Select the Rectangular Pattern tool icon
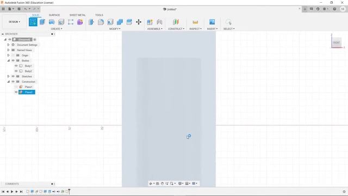 pyautogui.click(x=71, y=22)
